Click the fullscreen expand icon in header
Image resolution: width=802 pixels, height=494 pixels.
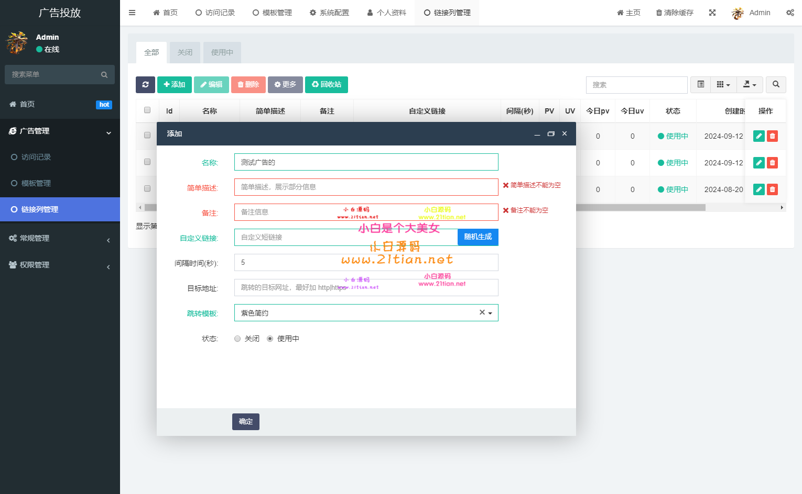(712, 13)
